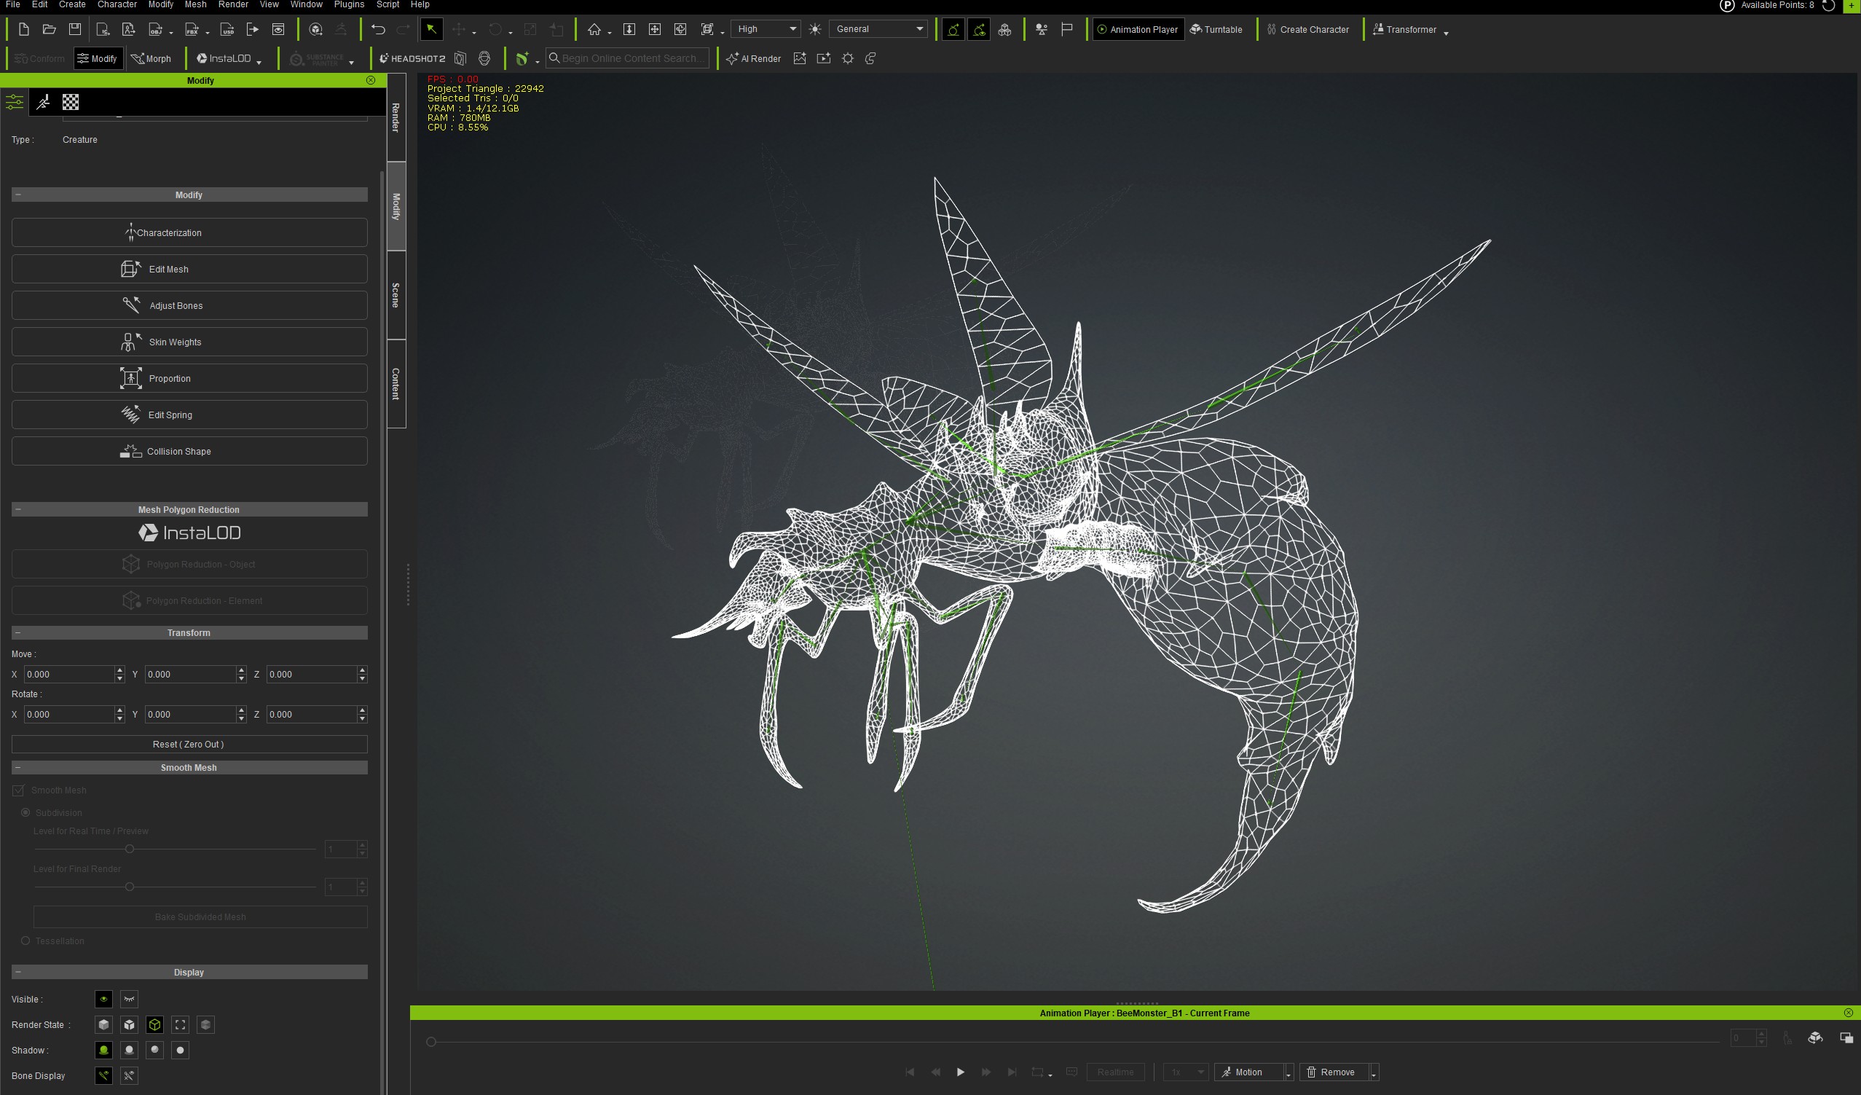Screen dimensions: 1861x1095
Task: Click the Reset (Zero Out) button
Action: click(x=189, y=744)
